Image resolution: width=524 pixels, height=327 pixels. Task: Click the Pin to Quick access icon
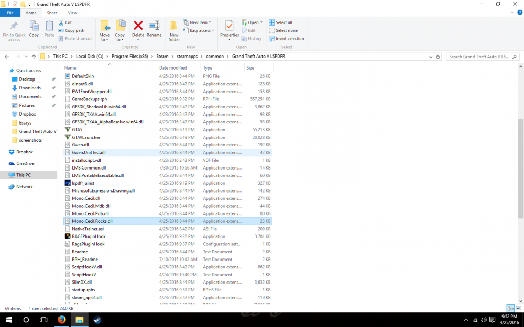[14, 26]
